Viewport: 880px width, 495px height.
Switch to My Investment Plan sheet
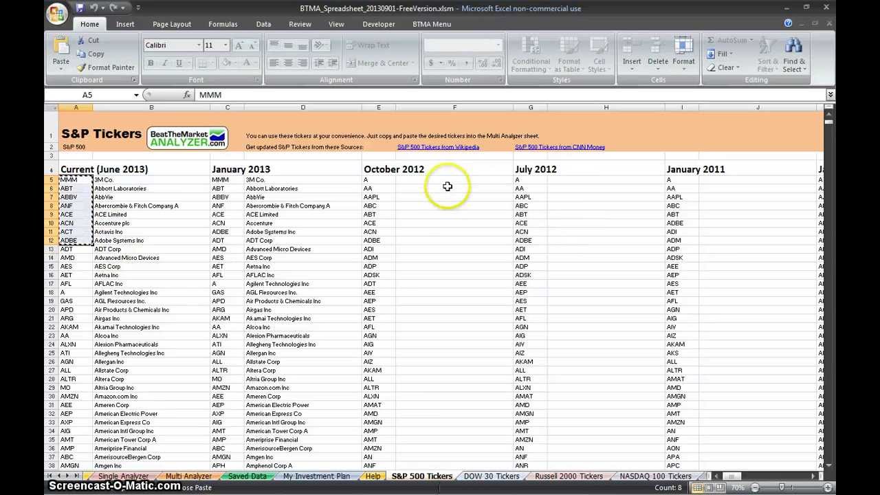pyautogui.click(x=316, y=476)
